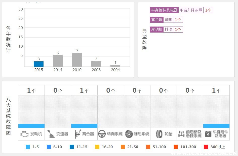Click the axle suspension (前后桥及悬挂系统) icon
238x156 pixels.
181,134
